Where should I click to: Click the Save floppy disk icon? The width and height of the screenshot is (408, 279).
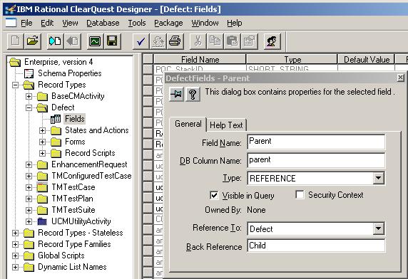tap(112, 41)
